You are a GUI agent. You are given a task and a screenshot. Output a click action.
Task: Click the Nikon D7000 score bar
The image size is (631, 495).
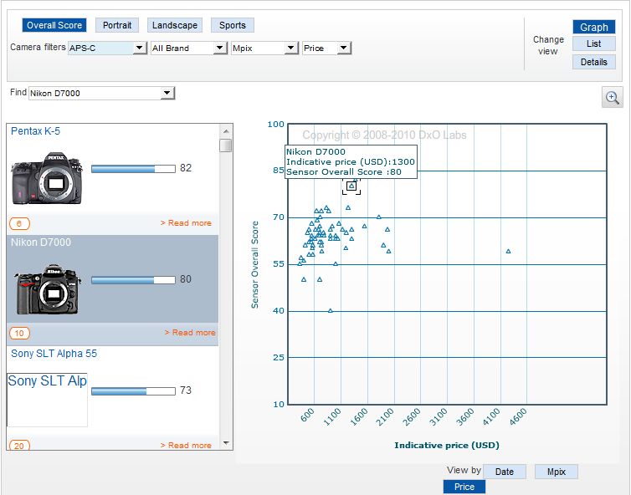pyautogui.click(x=133, y=280)
